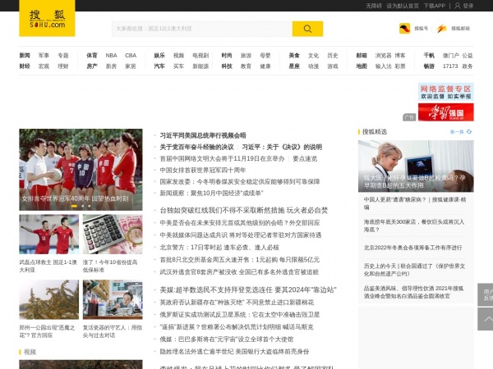The height and width of the screenshot is (369, 493).
Task: Open the 体育 navigation item
Action: (x=92, y=56)
